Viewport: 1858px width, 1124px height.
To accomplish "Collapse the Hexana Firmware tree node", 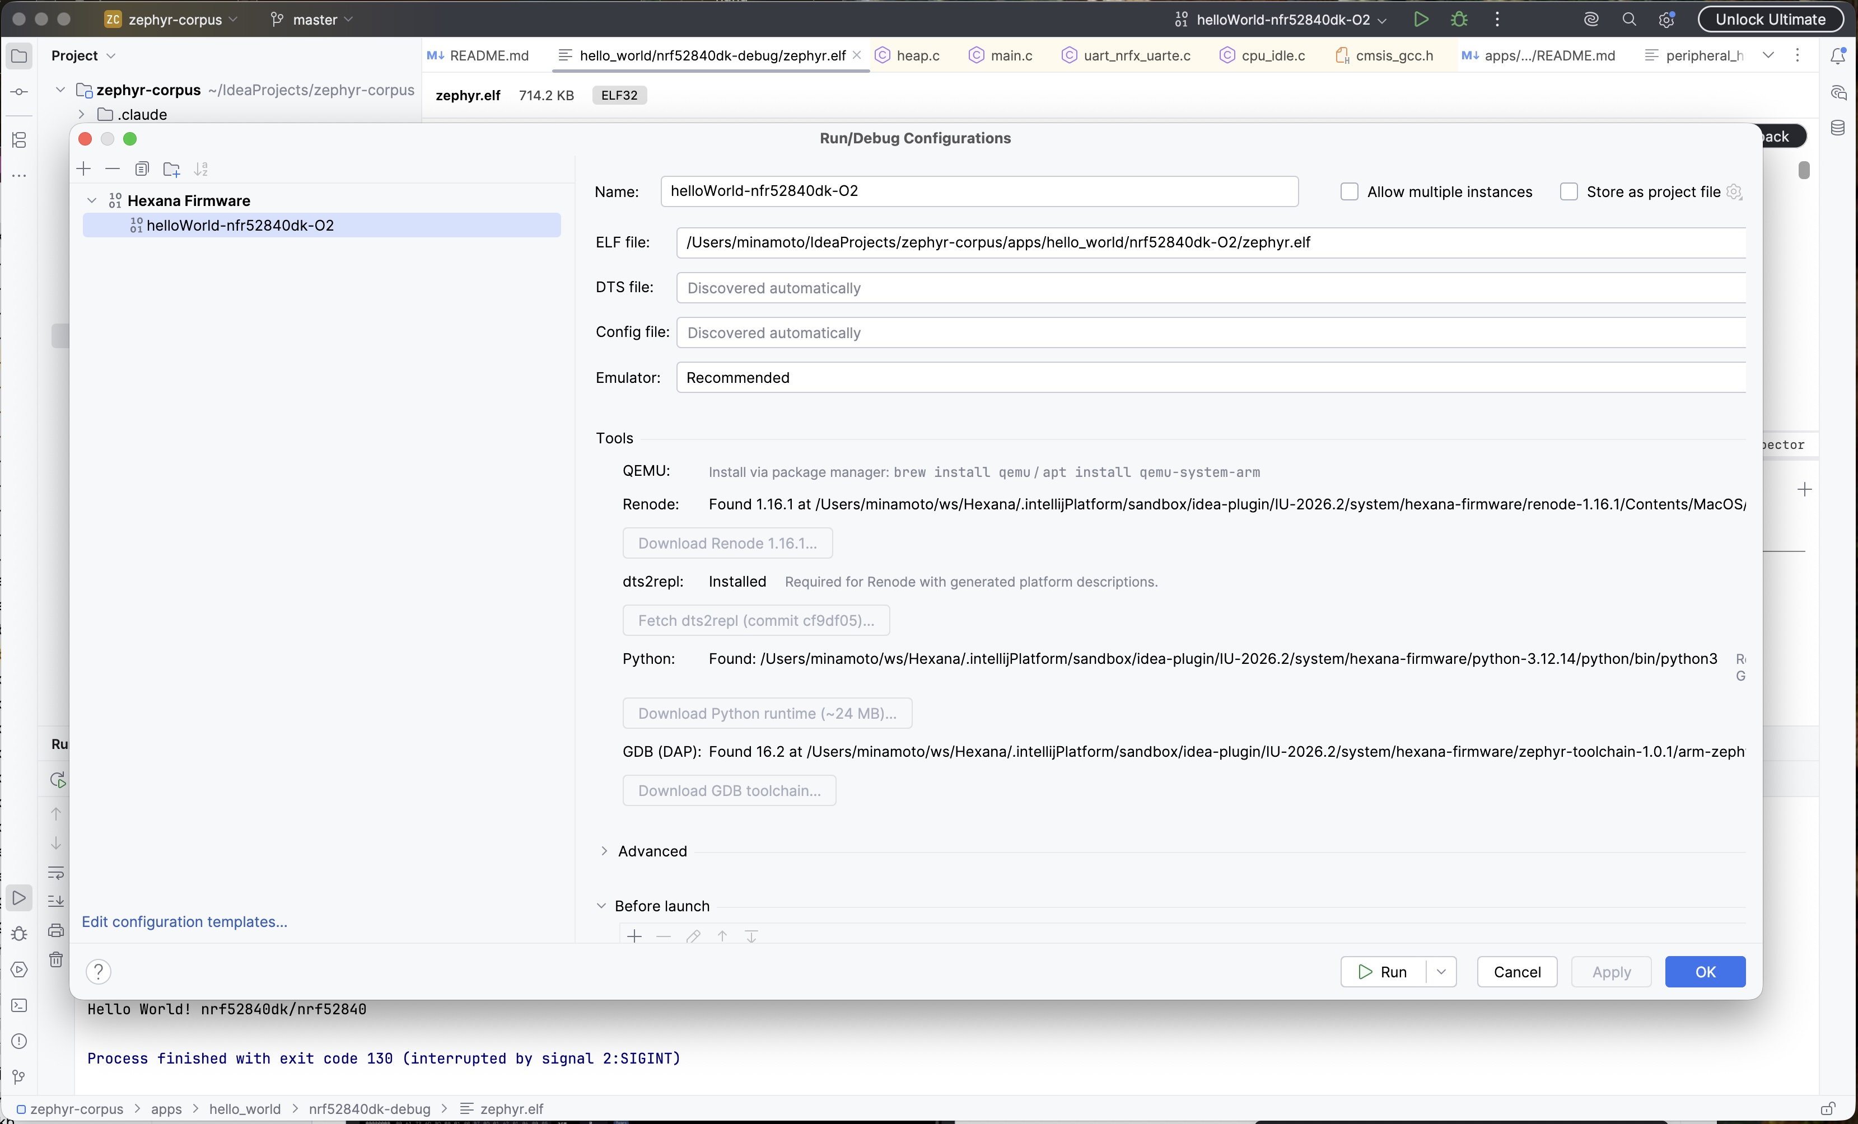I will coord(92,200).
